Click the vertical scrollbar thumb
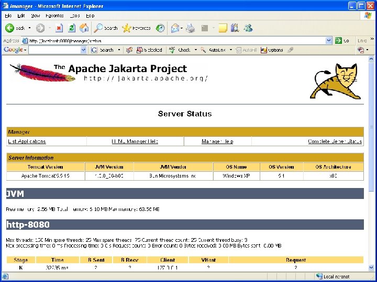Image resolution: width=377 pixels, height=282 pixels. (371, 126)
